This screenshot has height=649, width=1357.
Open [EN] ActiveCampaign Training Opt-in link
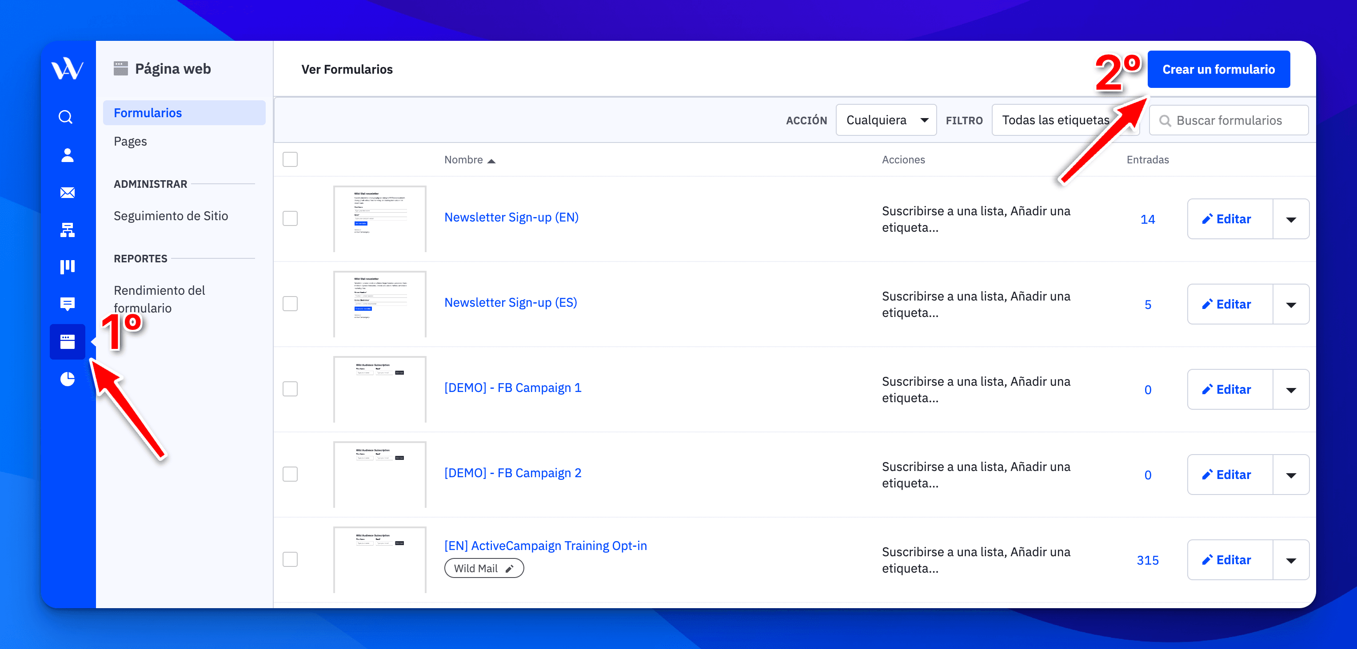tap(545, 545)
